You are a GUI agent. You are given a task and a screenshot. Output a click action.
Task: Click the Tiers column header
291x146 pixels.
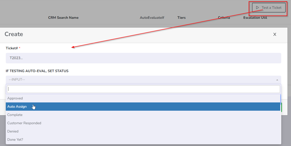coord(181,18)
